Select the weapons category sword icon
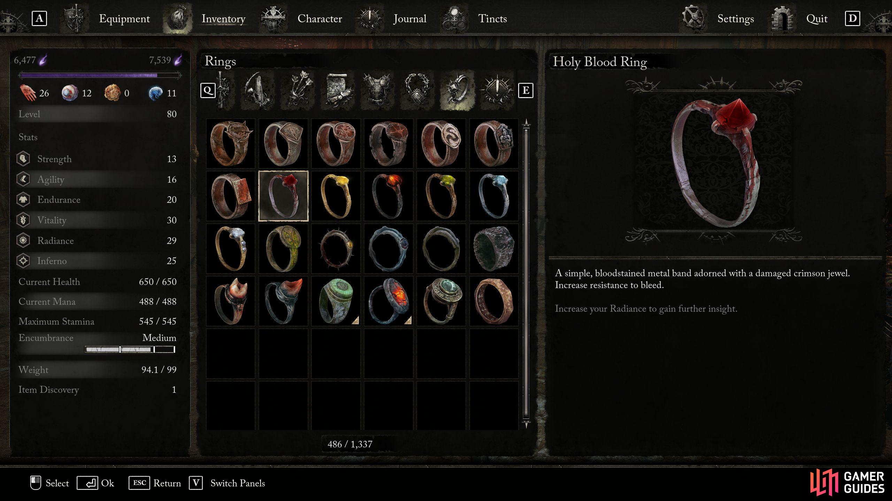Viewport: 892px width, 501px height. tap(223, 90)
